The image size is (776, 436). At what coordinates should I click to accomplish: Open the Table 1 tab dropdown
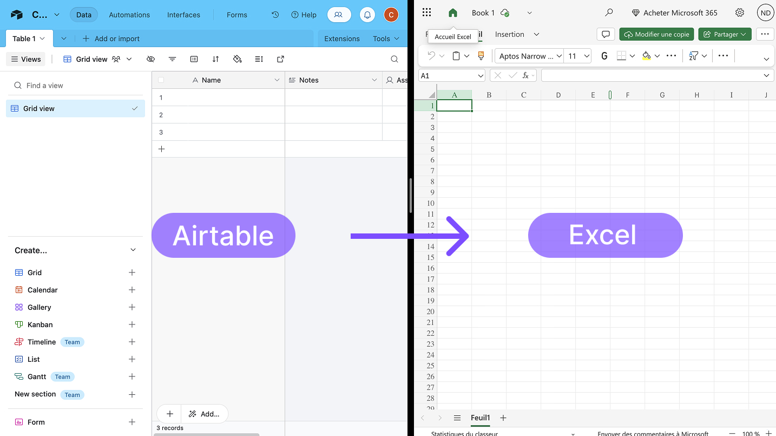pyautogui.click(x=42, y=38)
